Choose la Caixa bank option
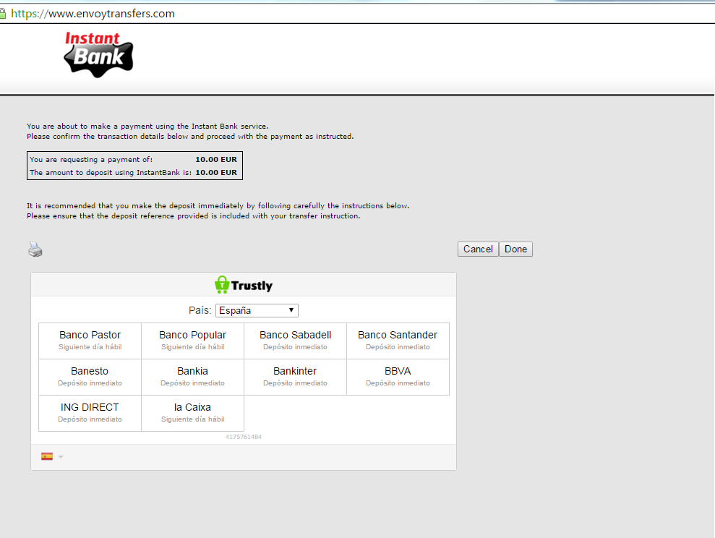 [x=192, y=413]
